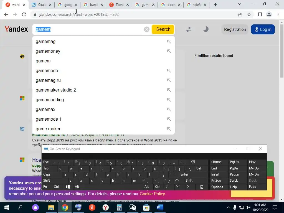Open the Registration page
The image size is (284, 213).
coord(235,29)
